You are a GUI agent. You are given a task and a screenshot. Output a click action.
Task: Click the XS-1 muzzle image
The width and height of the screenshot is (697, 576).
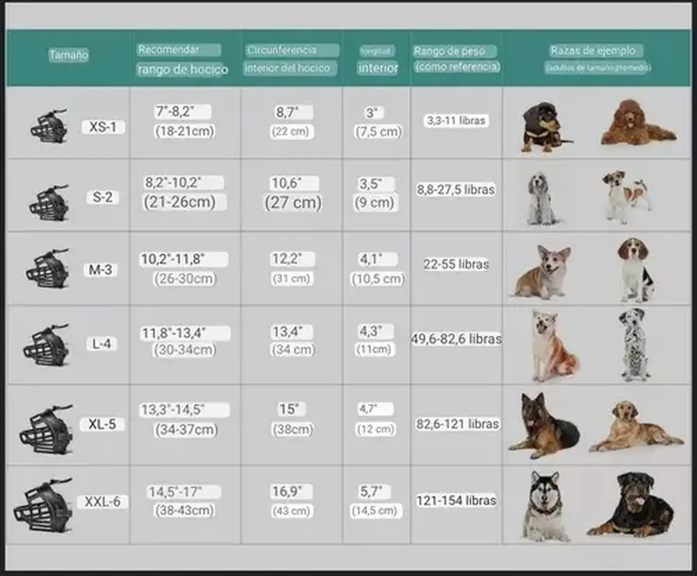(49, 126)
